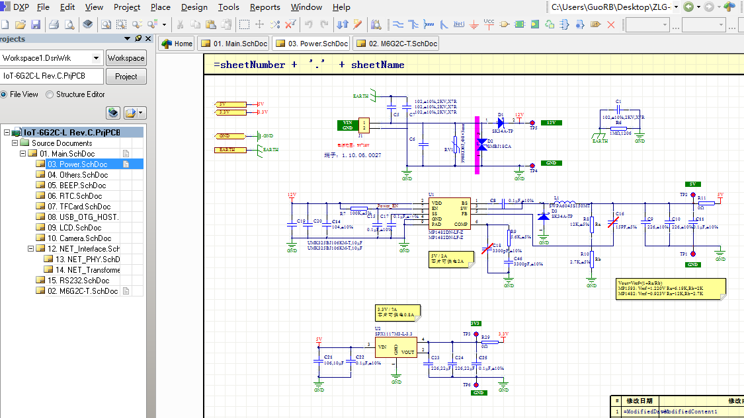Click the Undo arrow icon
744x418 pixels.
(x=308, y=24)
